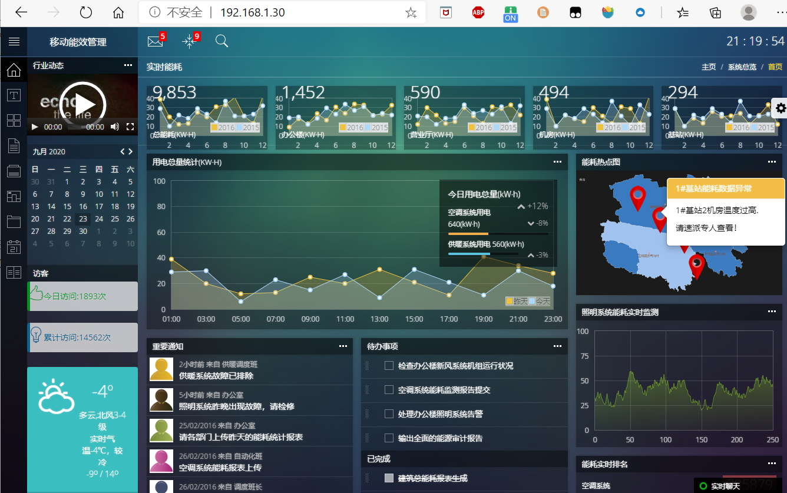
Task: Click the 累计访问:14562次 visitor card
Action: (x=82, y=338)
